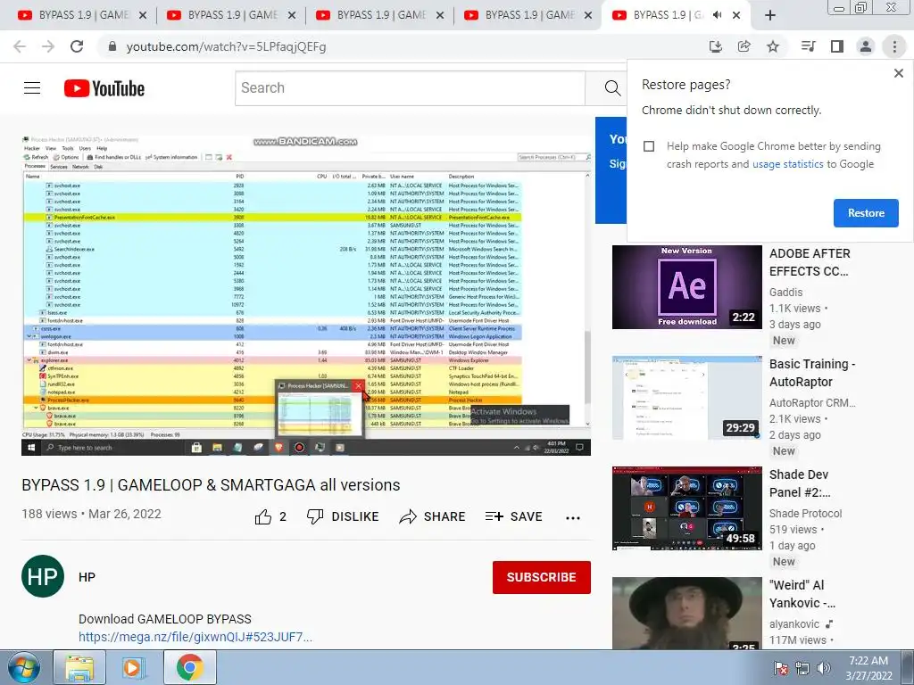The height and width of the screenshot is (685, 914).
Task: Open Windows Explorer from taskbar
Action: coord(79,667)
